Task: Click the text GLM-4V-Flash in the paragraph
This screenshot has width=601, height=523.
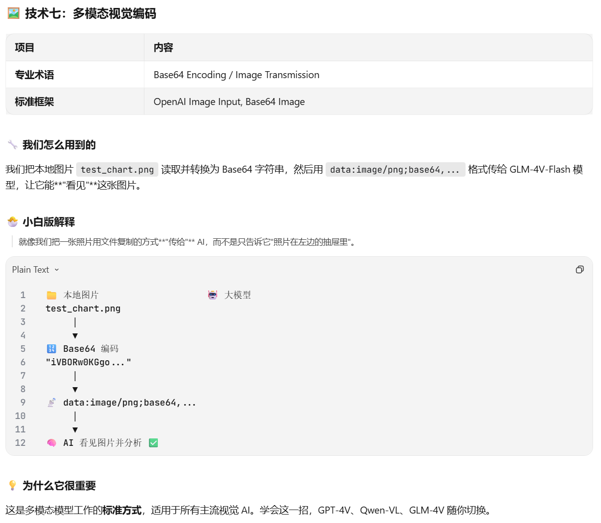Action: pyautogui.click(x=540, y=170)
